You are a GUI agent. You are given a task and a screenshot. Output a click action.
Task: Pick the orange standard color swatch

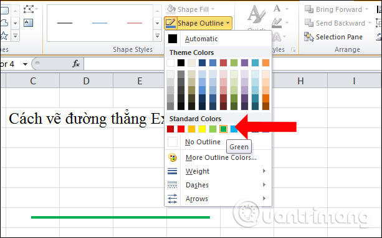pyautogui.click(x=191, y=129)
